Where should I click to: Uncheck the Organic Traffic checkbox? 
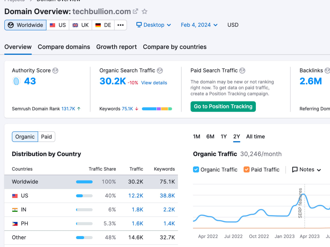[196, 170]
